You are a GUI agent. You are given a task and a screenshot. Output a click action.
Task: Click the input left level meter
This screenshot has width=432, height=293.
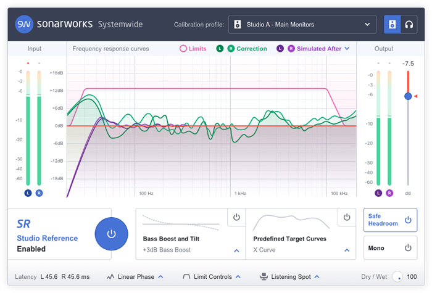tap(28, 128)
